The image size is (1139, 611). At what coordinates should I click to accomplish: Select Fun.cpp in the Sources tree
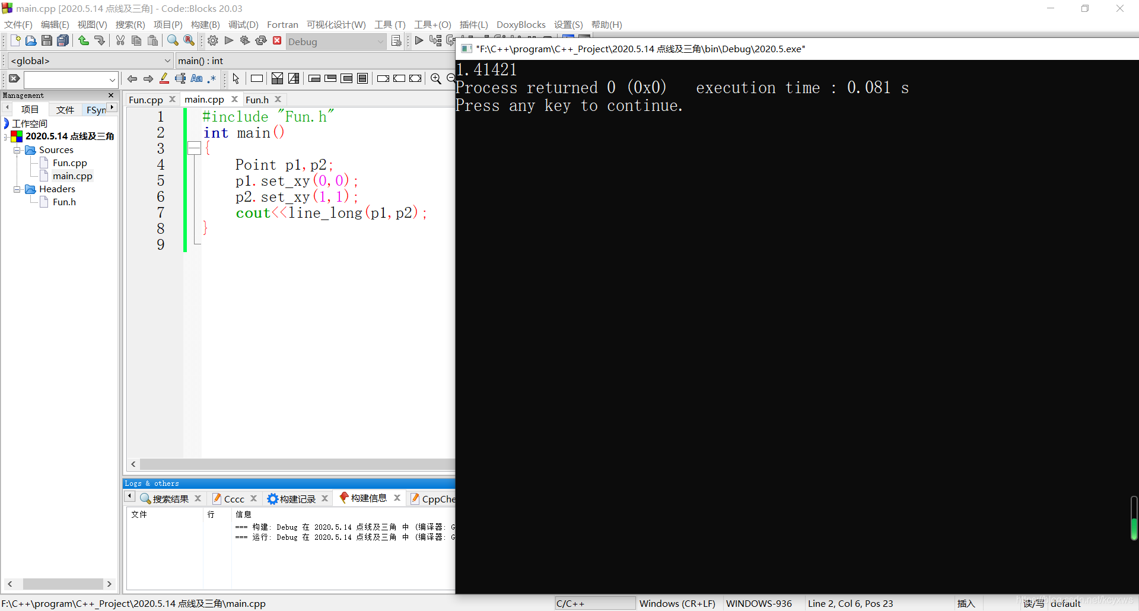(x=69, y=163)
